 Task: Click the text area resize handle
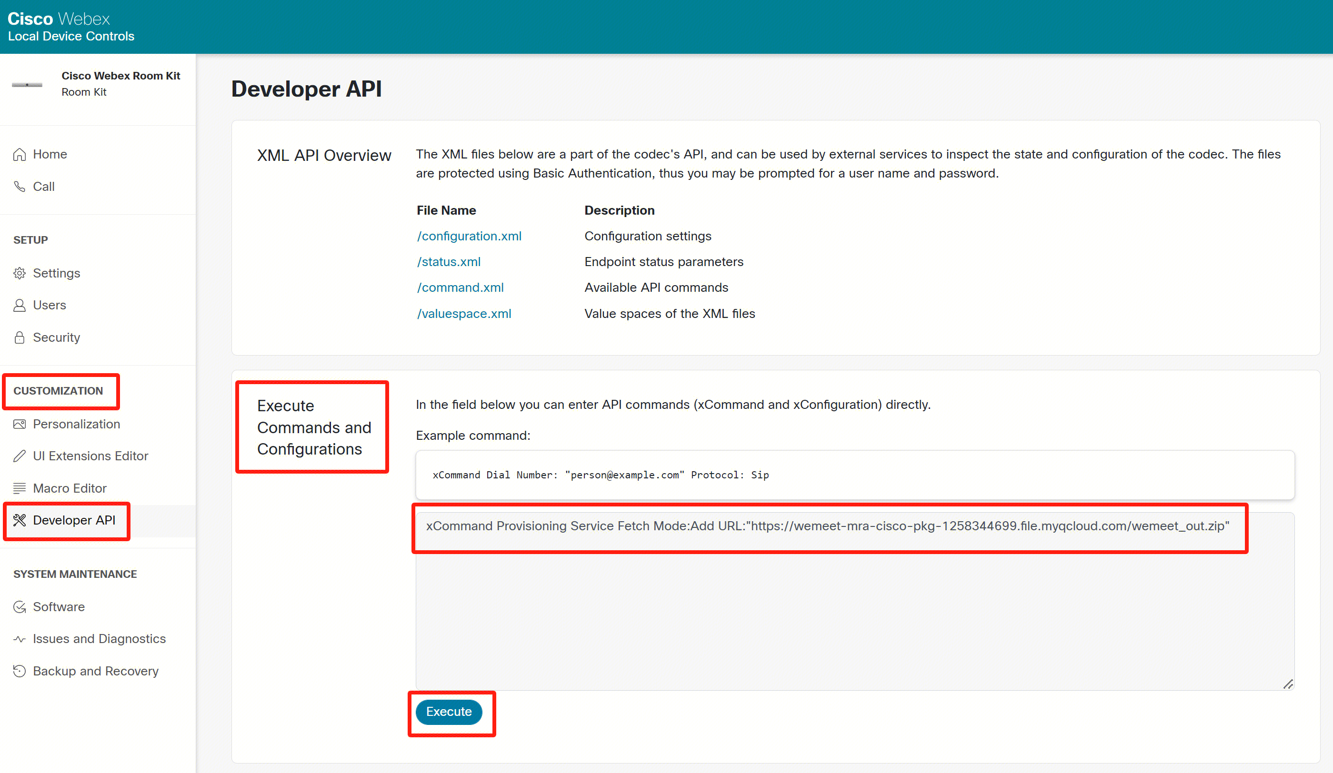click(x=1288, y=684)
